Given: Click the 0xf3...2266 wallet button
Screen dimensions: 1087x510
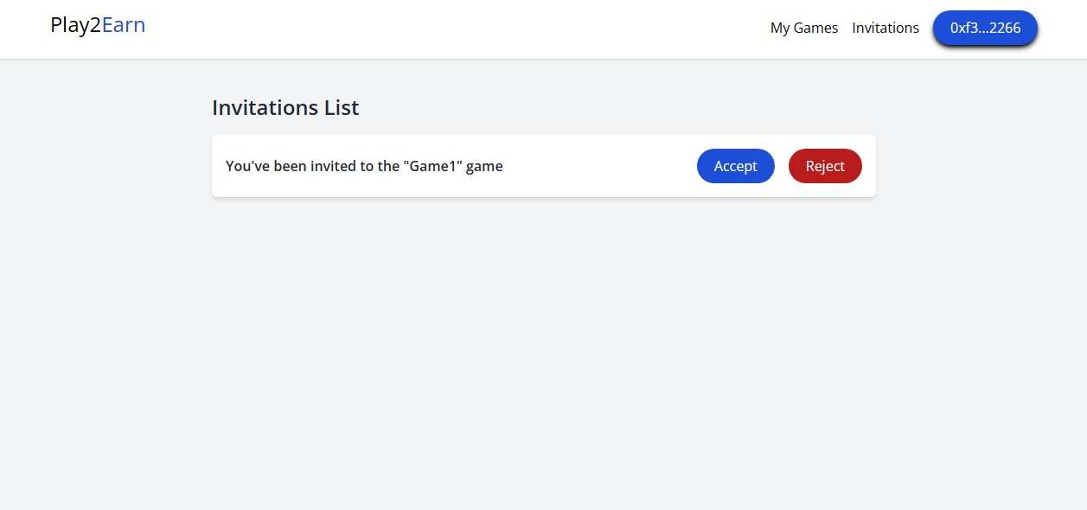Looking at the screenshot, I should pyautogui.click(x=985, y=28).
